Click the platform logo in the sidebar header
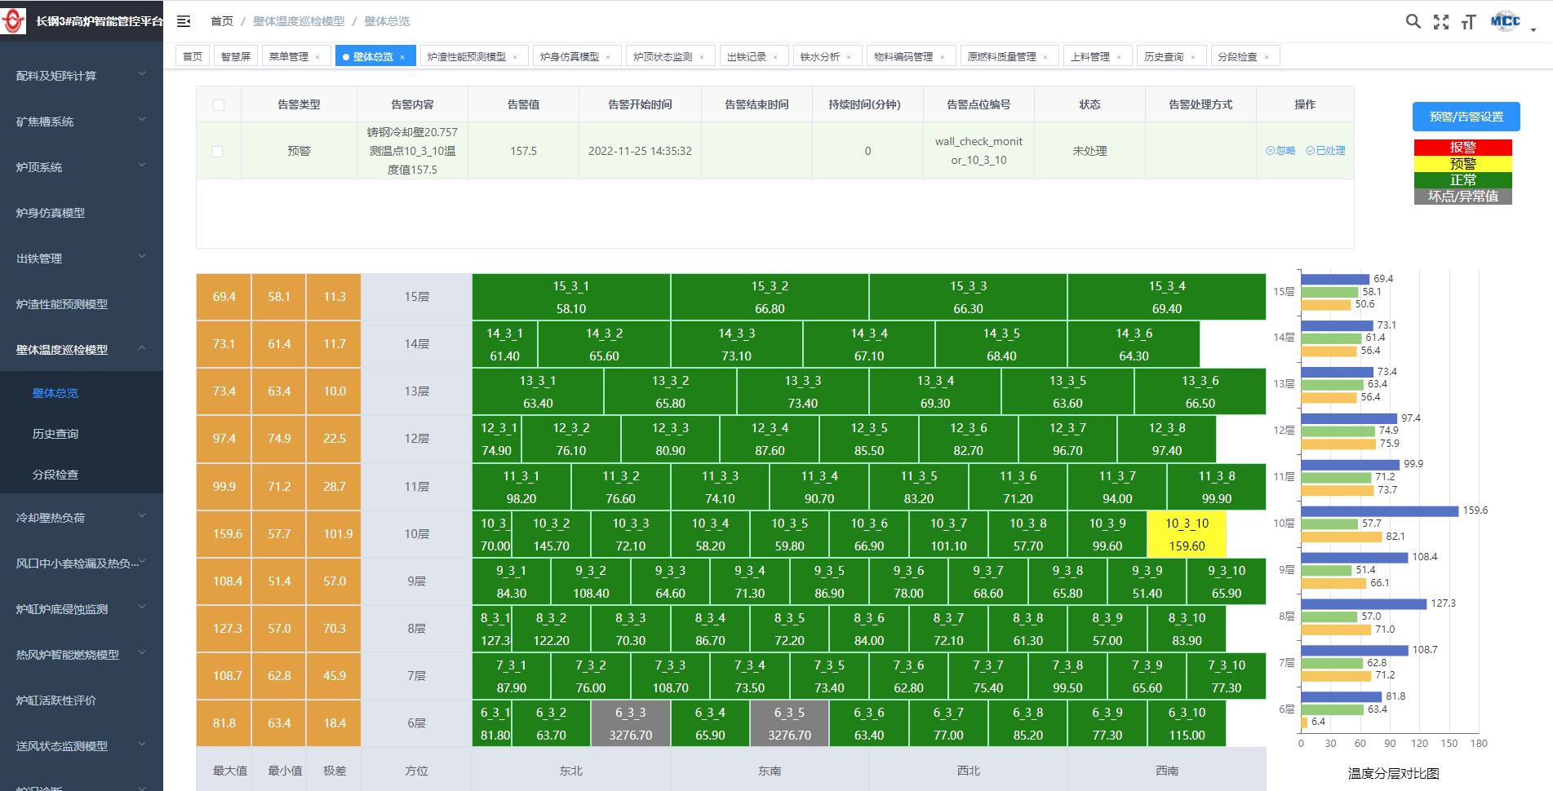1553x791 pixels. pos(14,21)
